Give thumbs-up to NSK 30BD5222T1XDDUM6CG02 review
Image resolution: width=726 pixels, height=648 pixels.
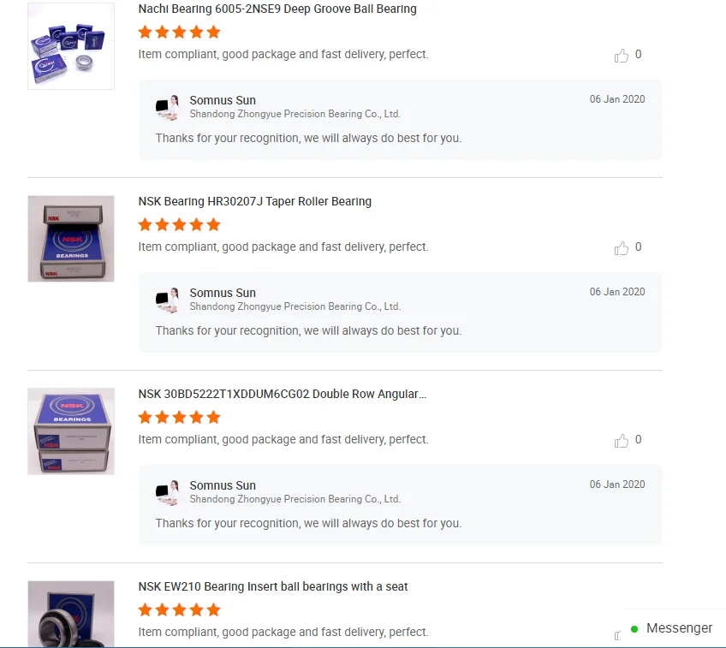pos(622,441)
